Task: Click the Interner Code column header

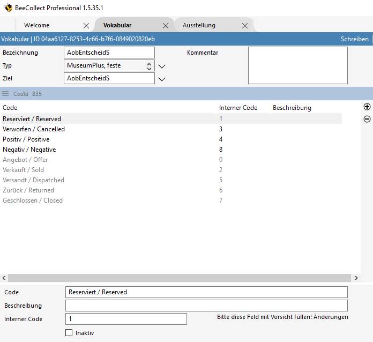Action: pyautogui.click(x=238, y=108)
